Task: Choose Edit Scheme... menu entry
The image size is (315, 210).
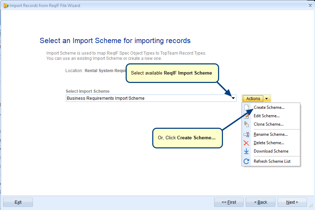Action: coord(271,116)
